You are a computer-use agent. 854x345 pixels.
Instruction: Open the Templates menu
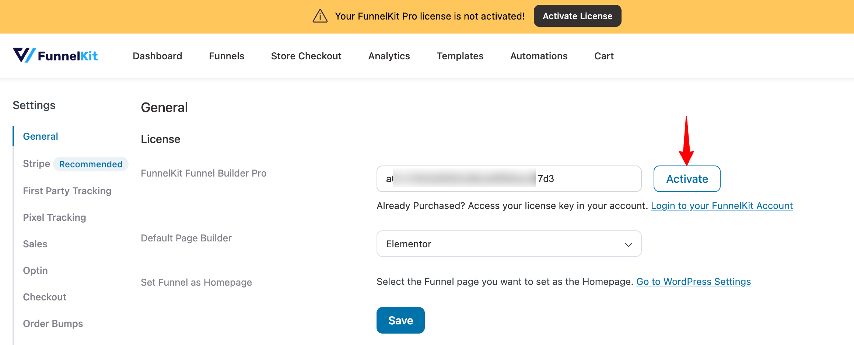coord(460,56)
